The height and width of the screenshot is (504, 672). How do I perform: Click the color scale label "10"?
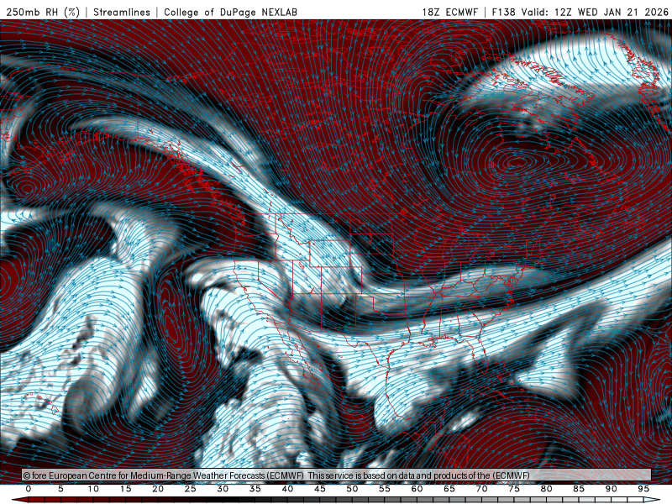coord(93,489)
